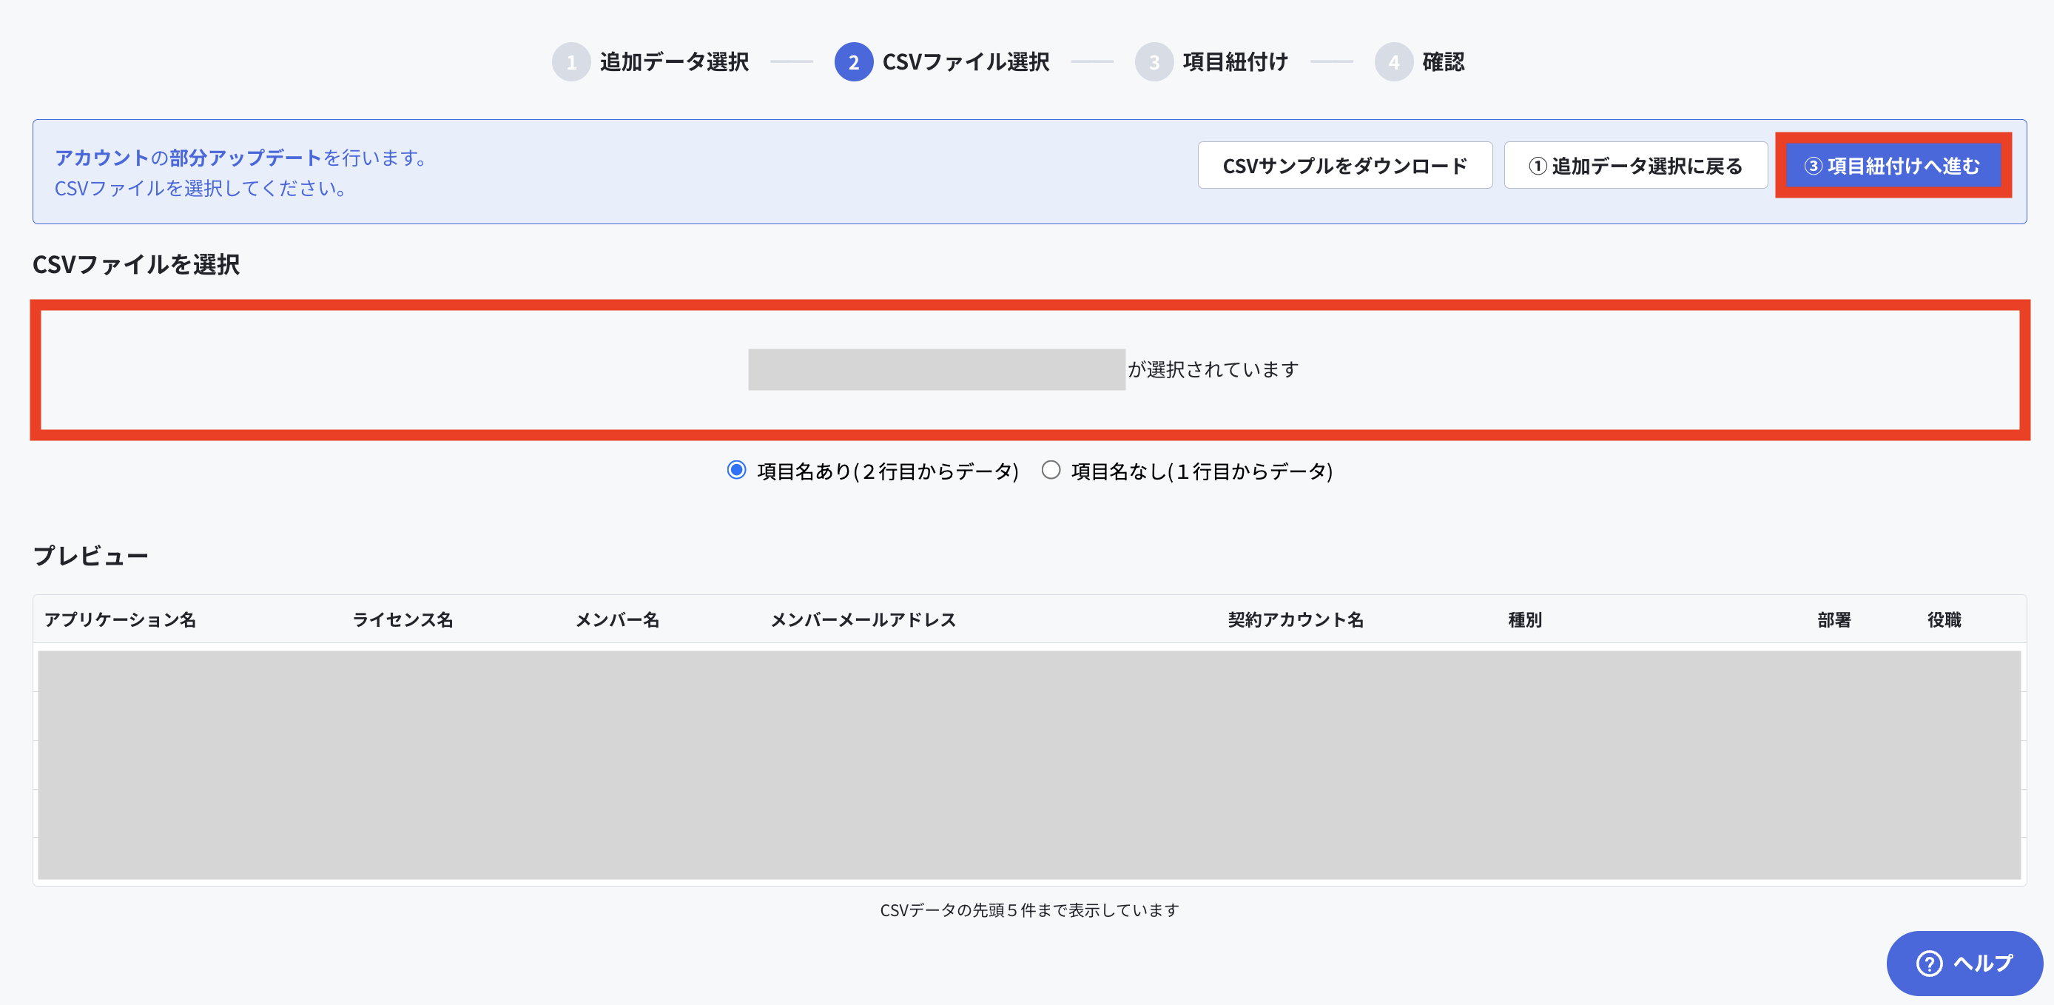2054x1005 pixels.
Task: Click アプリケーション名 column header
Action: 121,619
